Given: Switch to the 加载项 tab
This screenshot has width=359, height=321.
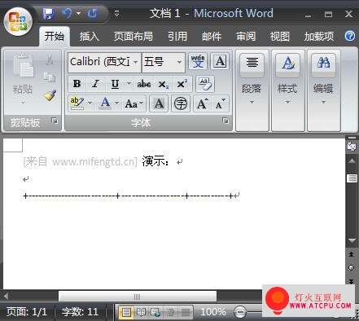Looking at the screenshot, I should 319,37.
